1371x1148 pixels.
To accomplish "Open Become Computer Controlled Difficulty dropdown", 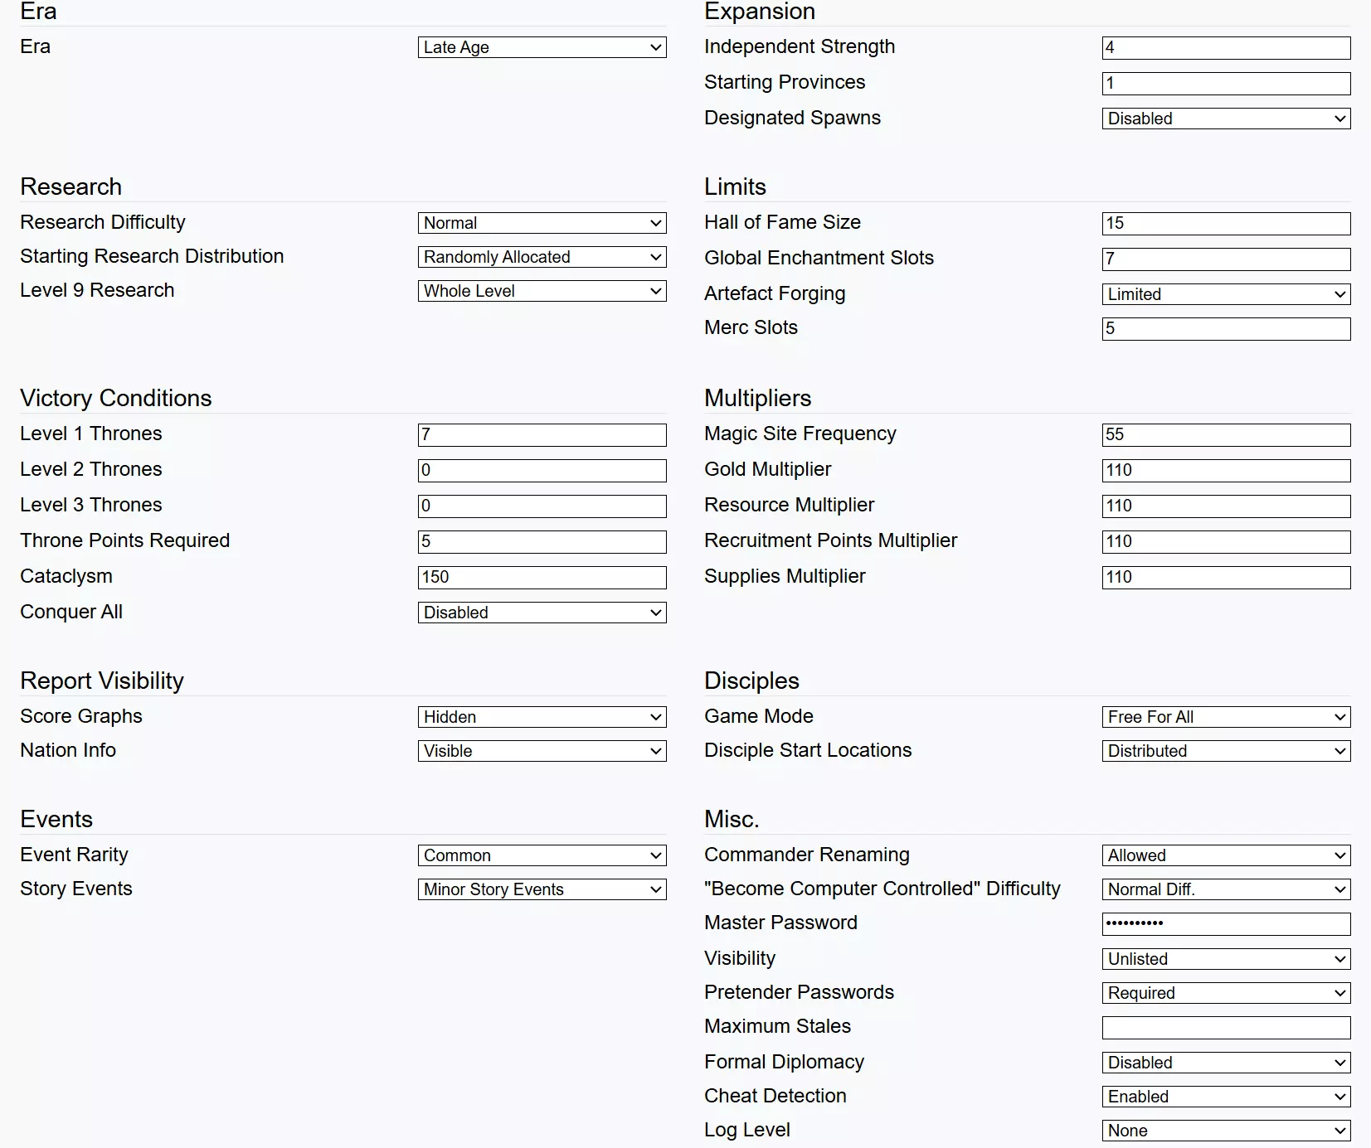I will tap(1226, 889).
